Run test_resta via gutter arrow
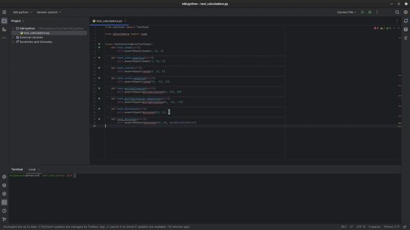The image size is (410, 230). pyautogui.click(x=99, y=68)
